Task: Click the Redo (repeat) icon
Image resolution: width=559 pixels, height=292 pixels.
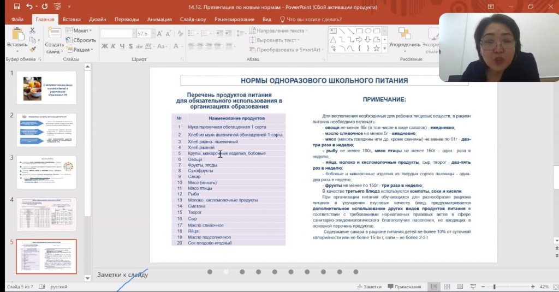Action: (45, 7)
